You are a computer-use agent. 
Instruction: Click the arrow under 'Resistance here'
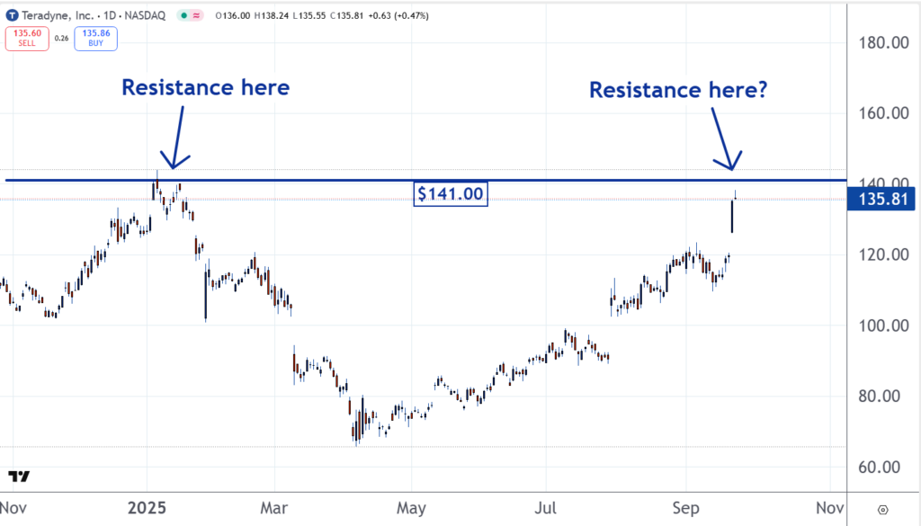click(179, 135)
